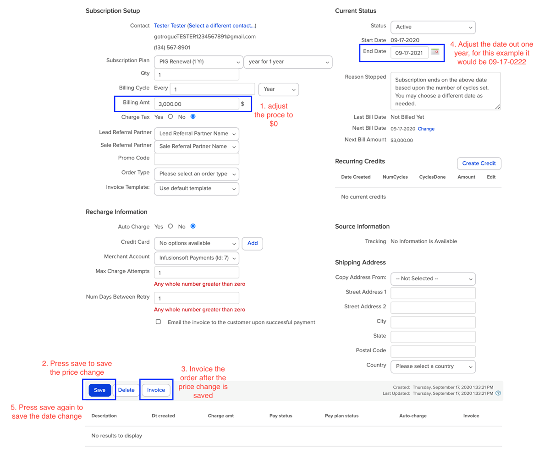The image size is (550, 453).
Task: Open the Credit Card dropdown
Action: pyautogui.click(x=197, y=243)
